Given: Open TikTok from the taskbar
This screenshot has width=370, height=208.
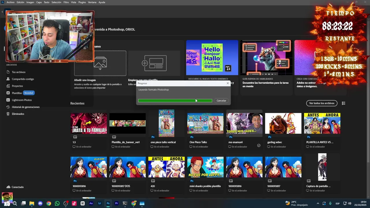Looking at the screenshot, I should click(74, 203).
